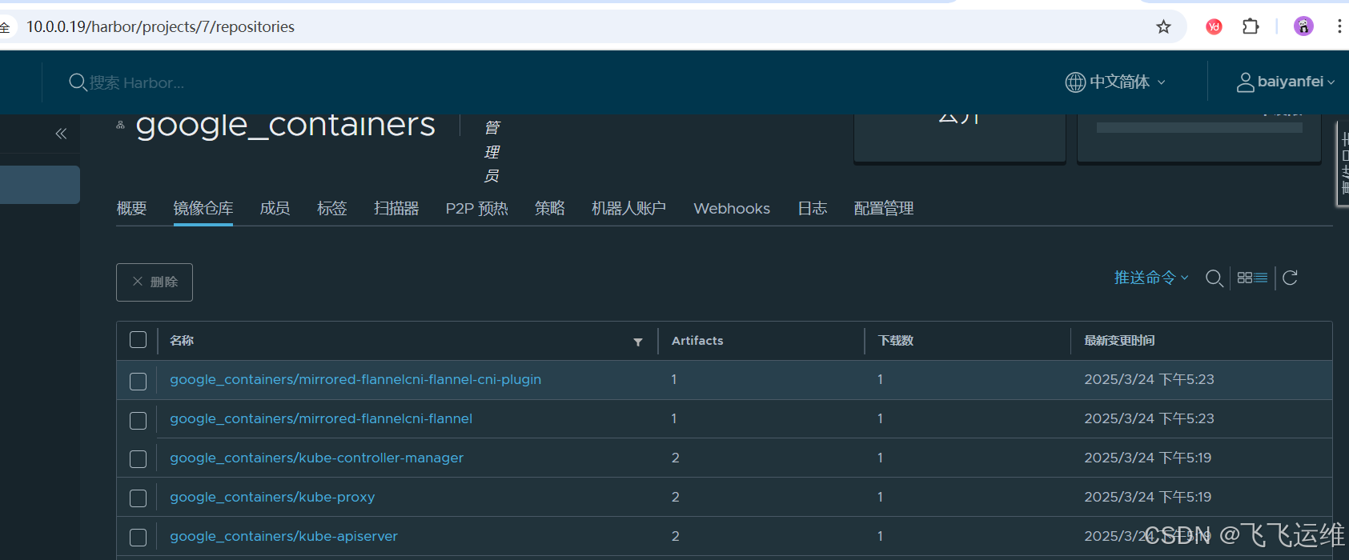The image size is (1349, 560).
Task: Sort by the Artifacts column header
Action: tap(697, 341)
